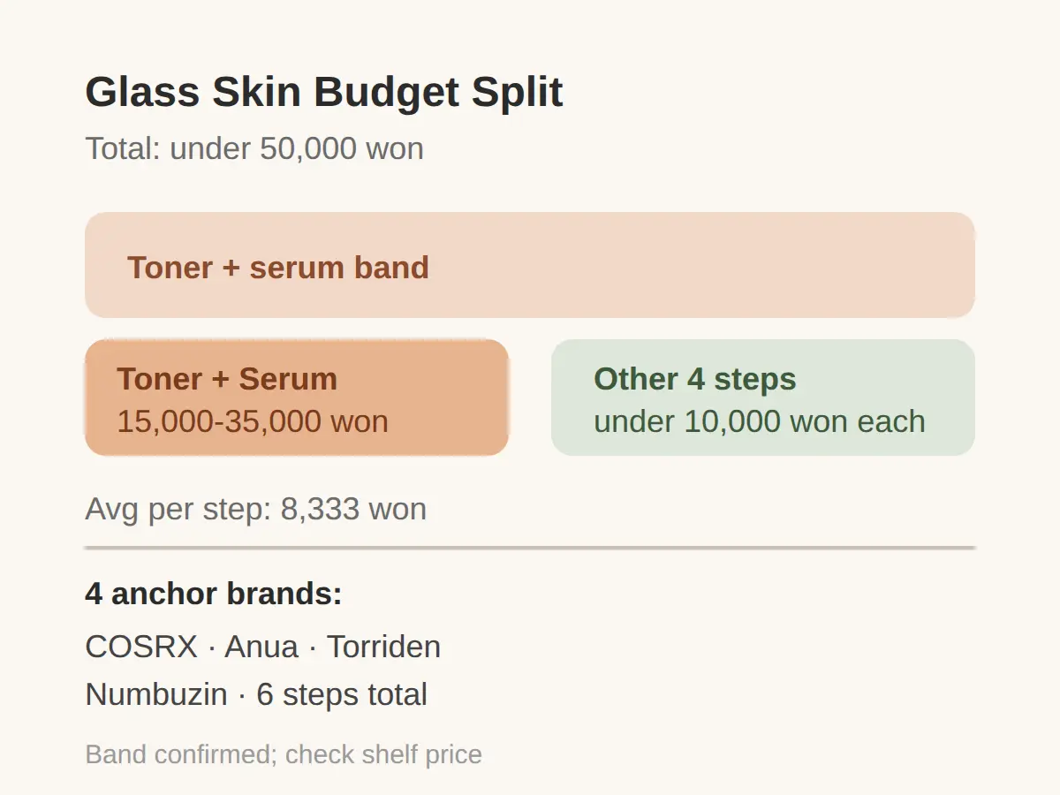Click the Other 4 steps heading
Image resolution: width=1060 pixels, height=795 pixels.
tap(695, 379)
